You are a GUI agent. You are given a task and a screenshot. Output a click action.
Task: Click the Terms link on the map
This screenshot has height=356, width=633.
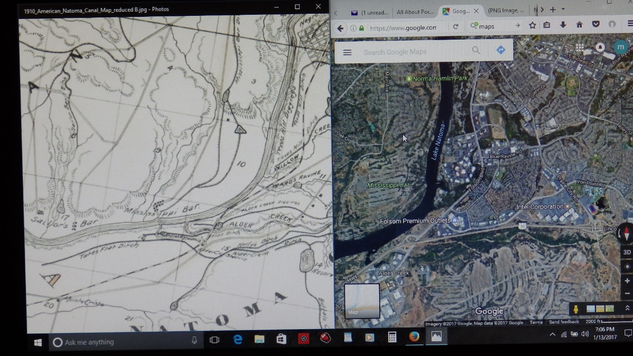(x=536, y=322)
